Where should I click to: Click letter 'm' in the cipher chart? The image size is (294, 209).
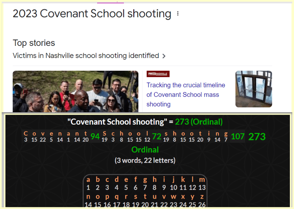point(202,180)
